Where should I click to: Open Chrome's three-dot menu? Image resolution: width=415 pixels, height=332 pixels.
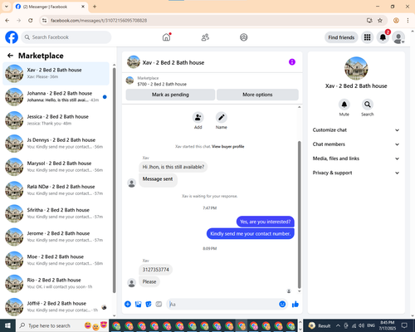[x=408, y=21]
